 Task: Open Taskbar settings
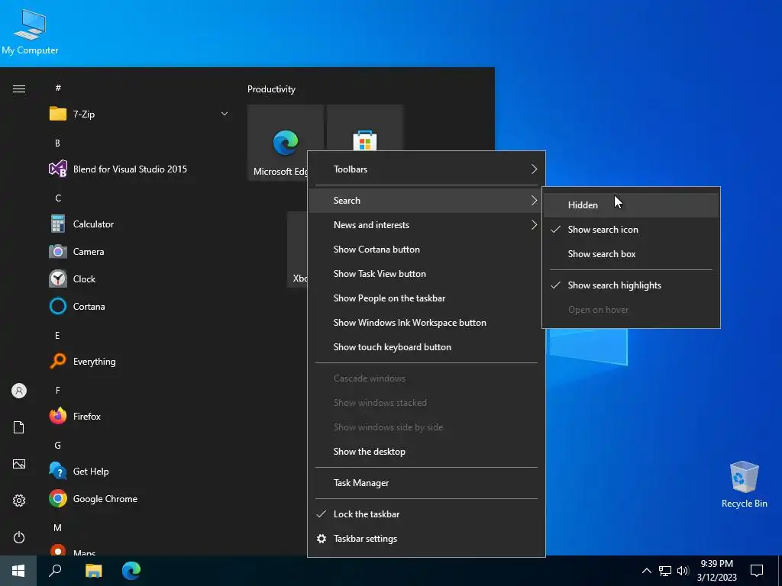coord(426,539)
